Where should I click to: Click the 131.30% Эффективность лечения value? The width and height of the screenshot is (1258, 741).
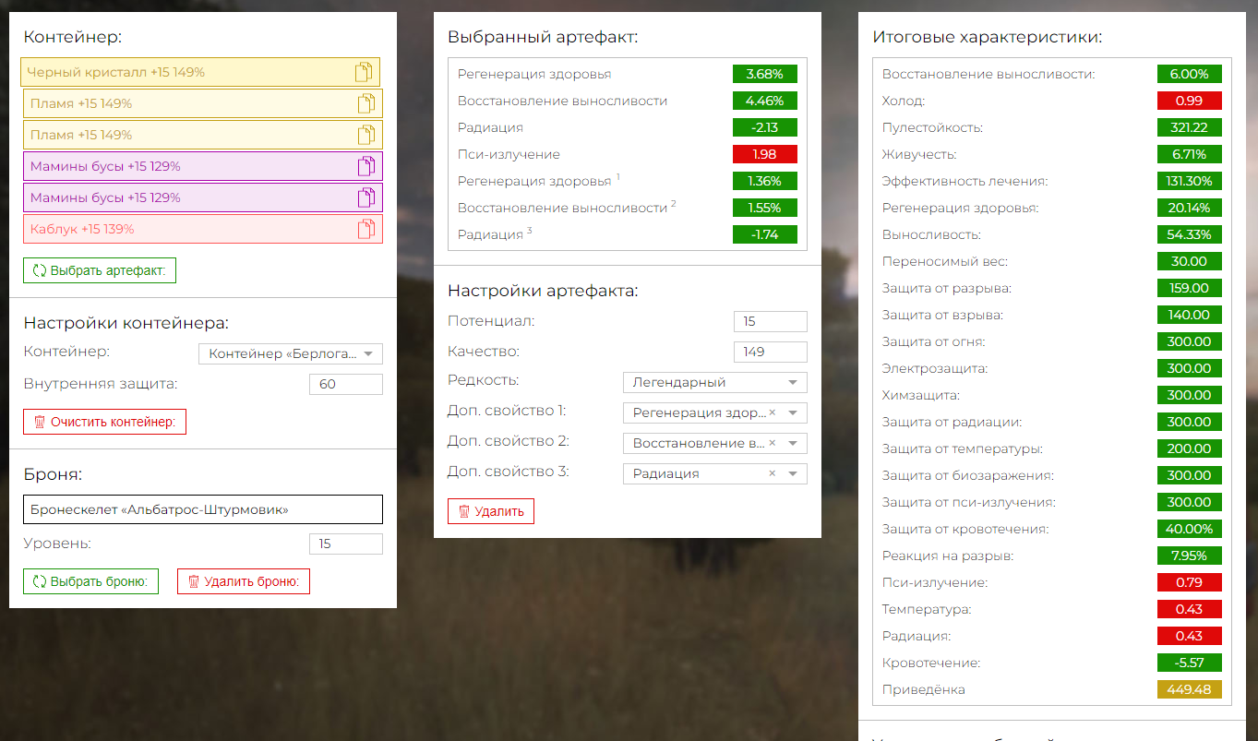[x=1190, y=181]
